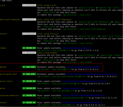Click the mocha package name

[3, 88]
